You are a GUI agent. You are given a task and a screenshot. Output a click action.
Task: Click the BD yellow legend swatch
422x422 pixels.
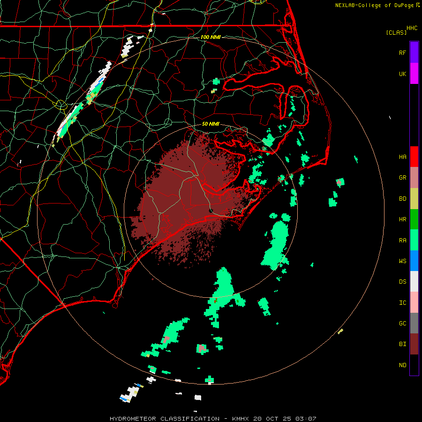click(x=414, y=199)
